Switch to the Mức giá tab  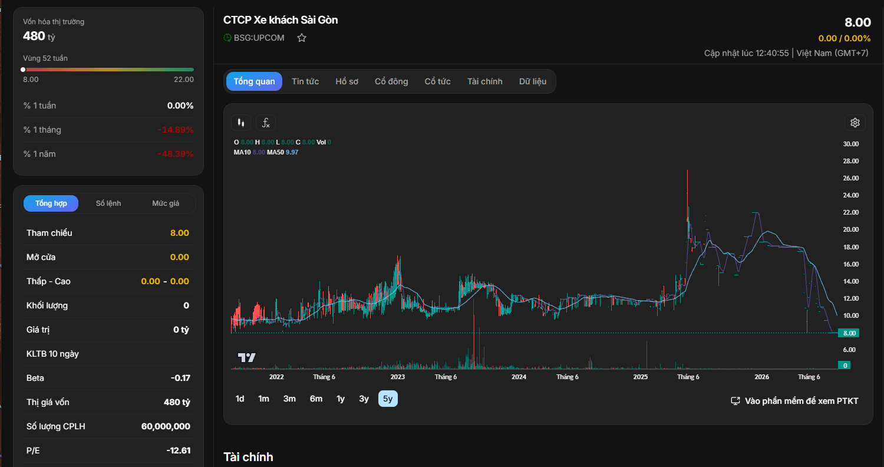click(166, 203)
